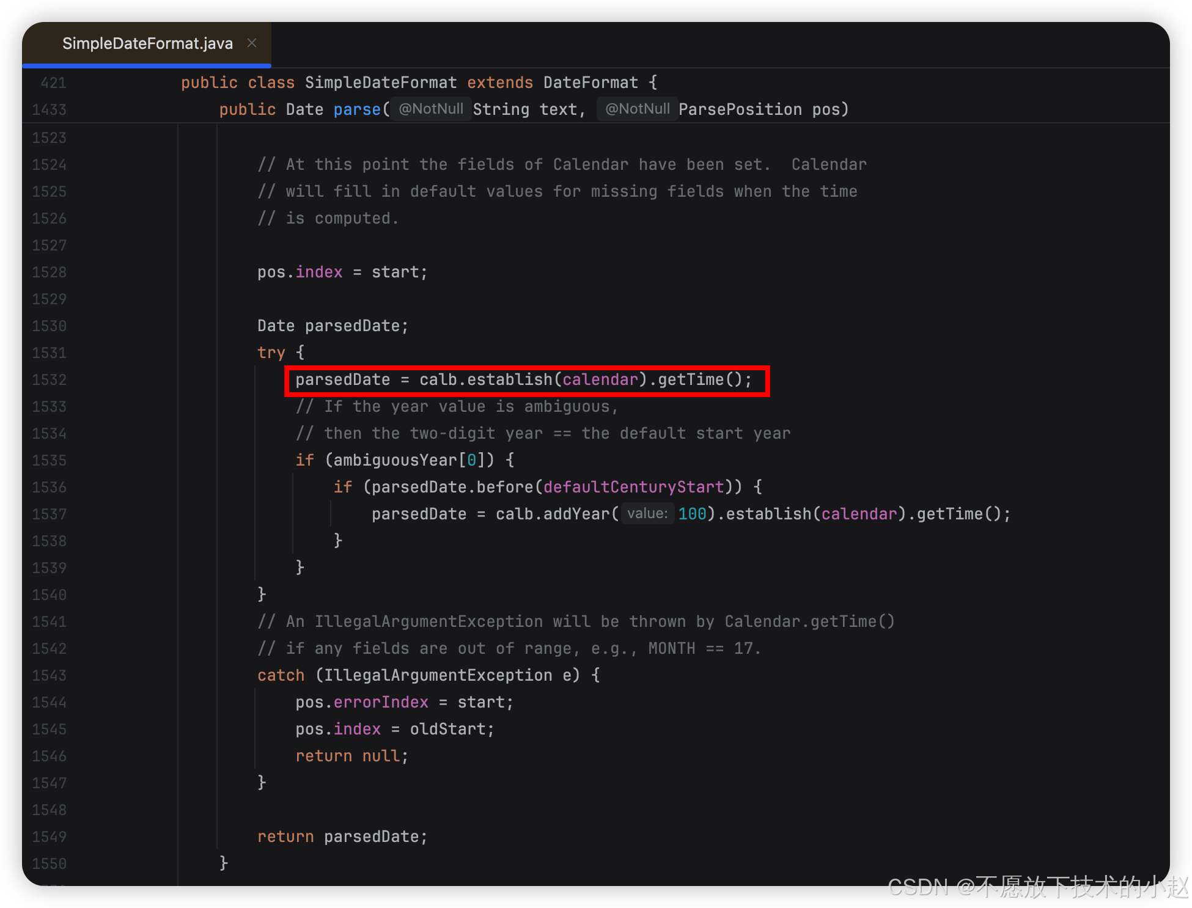Click the try keyword on line 1531
The width and height of the screenshot is (1192, 908).
tap(271, 353)
